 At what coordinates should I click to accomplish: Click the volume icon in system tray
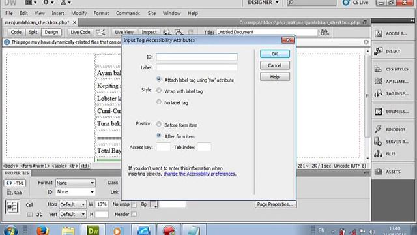click(372, 232)
